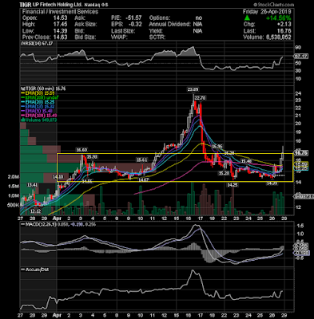Screen dimensions: 314x319
Task: Select the EMA(200) undef legend entry
Action: (40, 98)
